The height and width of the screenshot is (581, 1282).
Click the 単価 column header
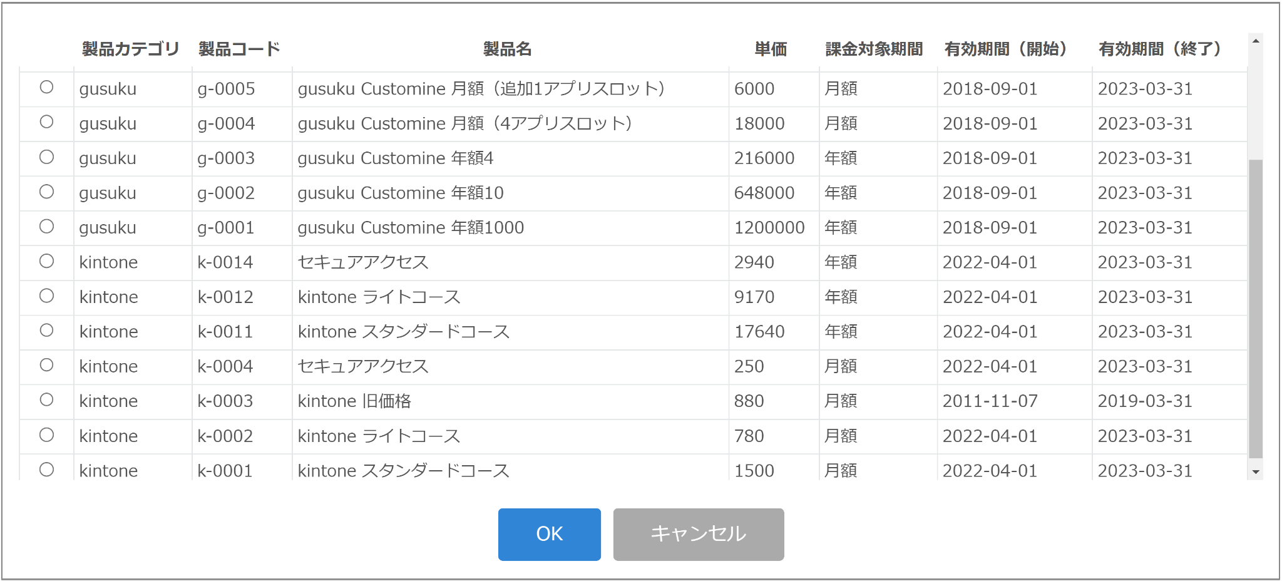click(771, 49)
